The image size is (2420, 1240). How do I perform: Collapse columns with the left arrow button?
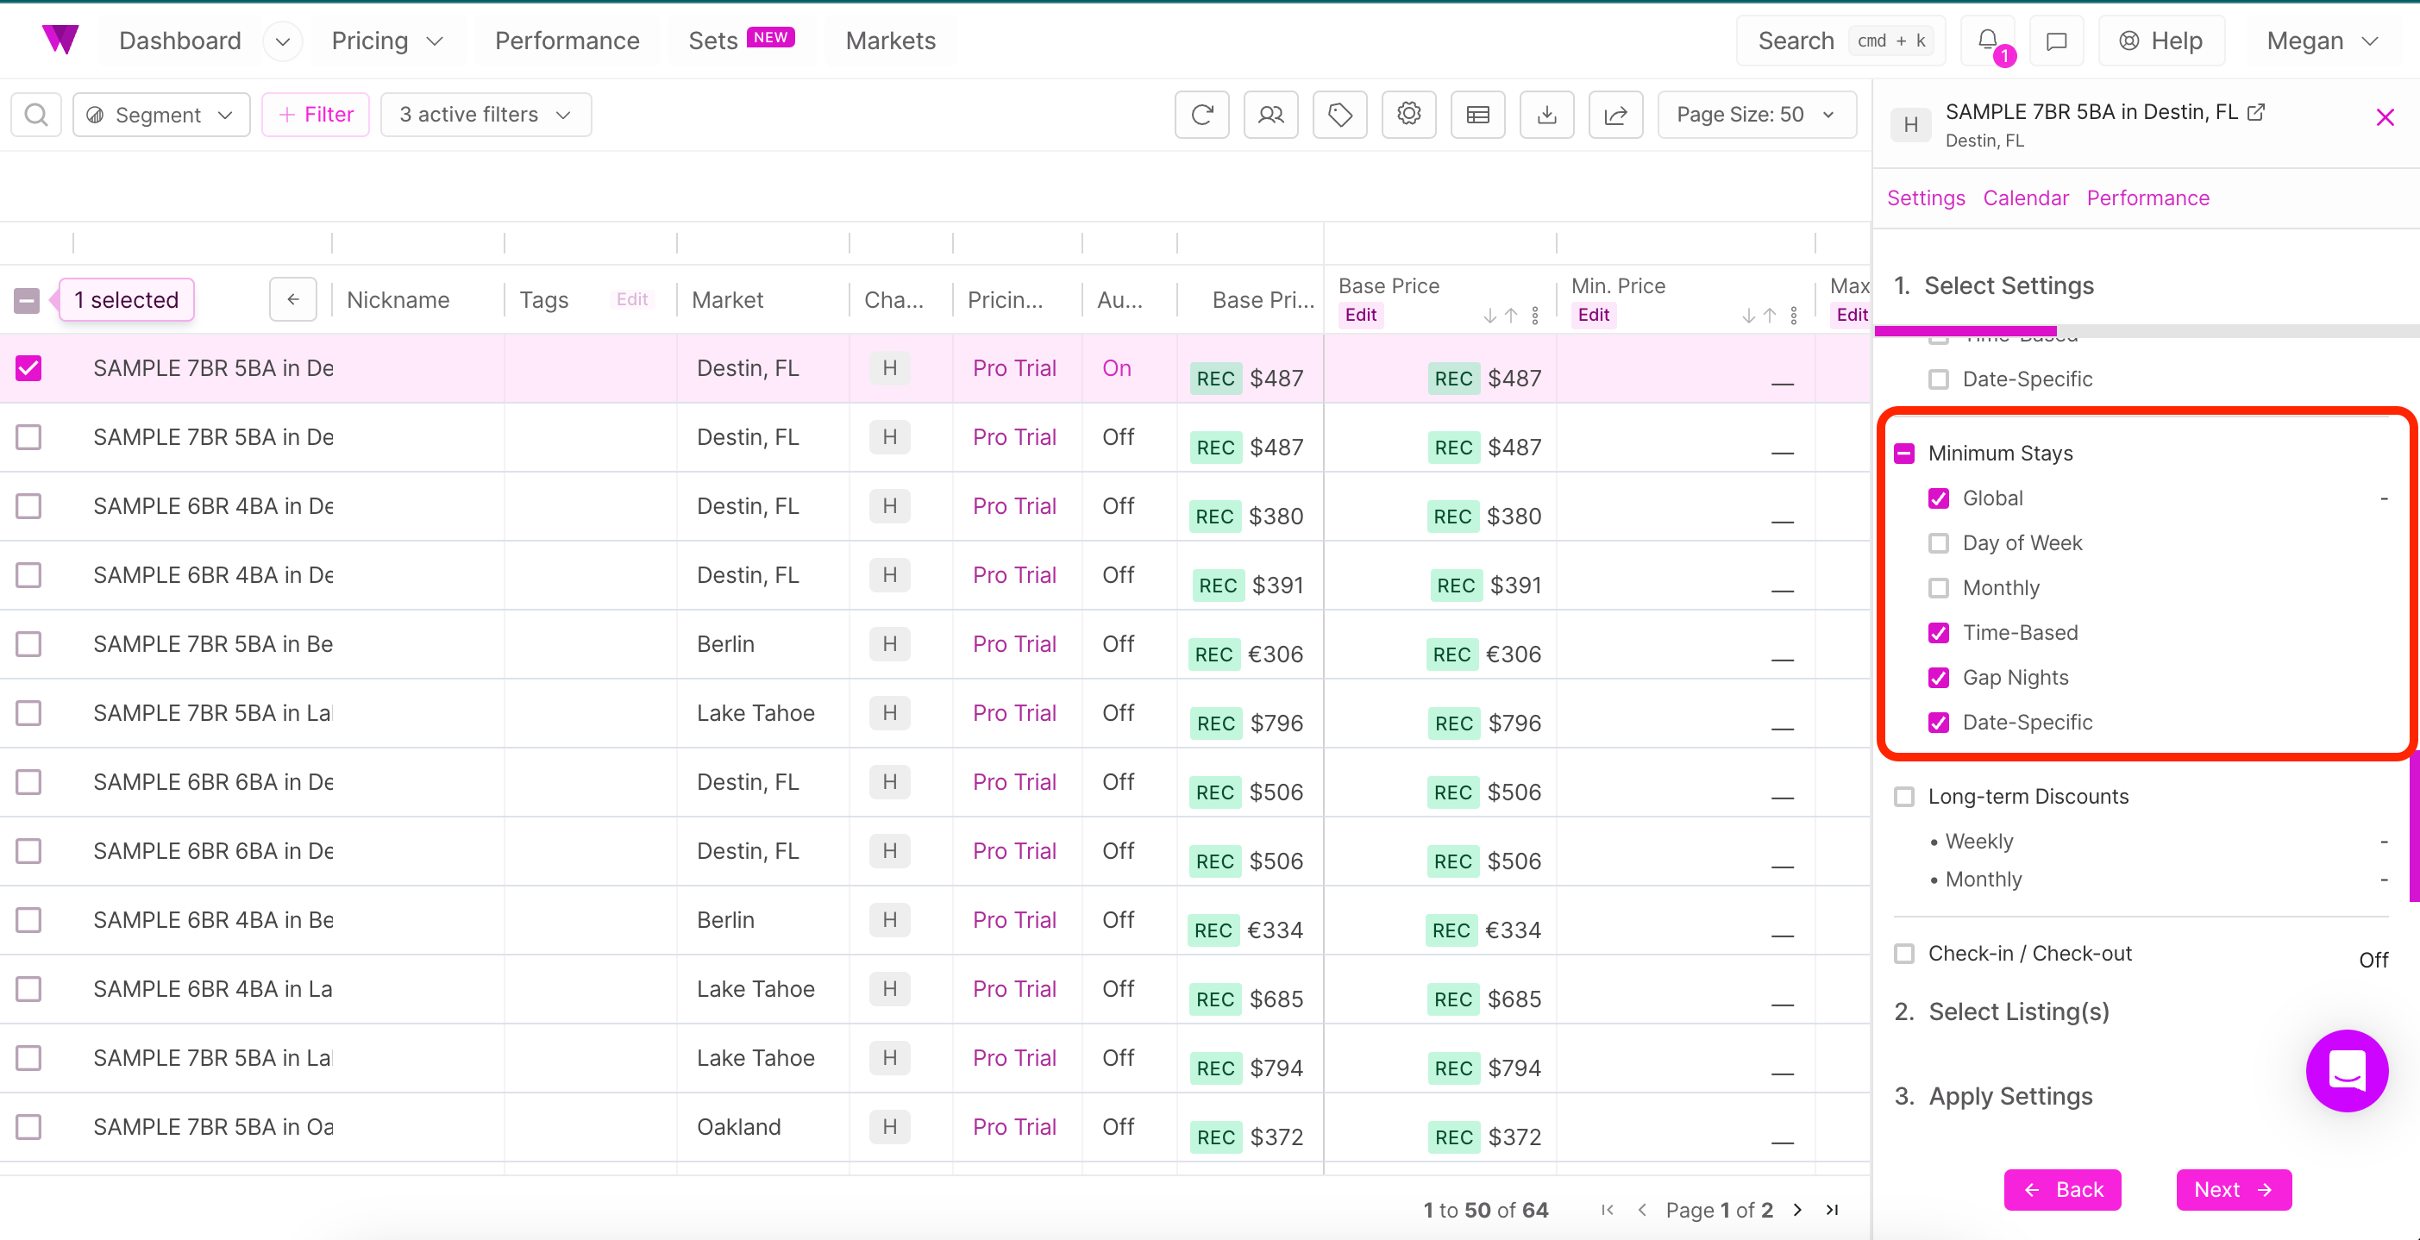click(x=293, y=300)
